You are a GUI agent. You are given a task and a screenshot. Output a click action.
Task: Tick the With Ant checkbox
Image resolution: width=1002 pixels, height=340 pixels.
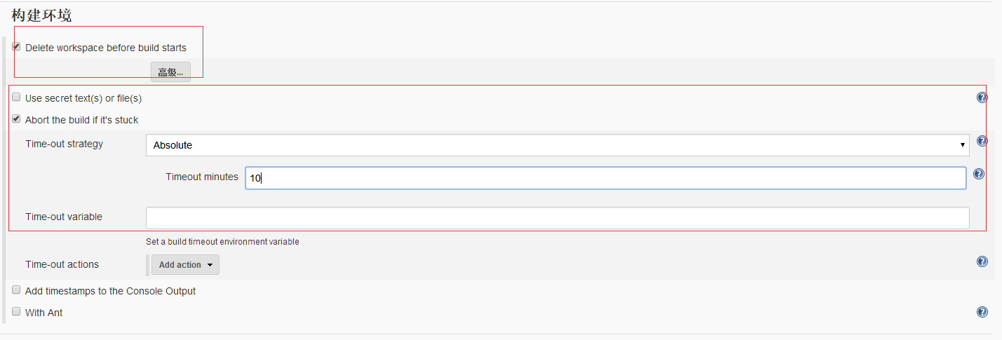point(16,312)
